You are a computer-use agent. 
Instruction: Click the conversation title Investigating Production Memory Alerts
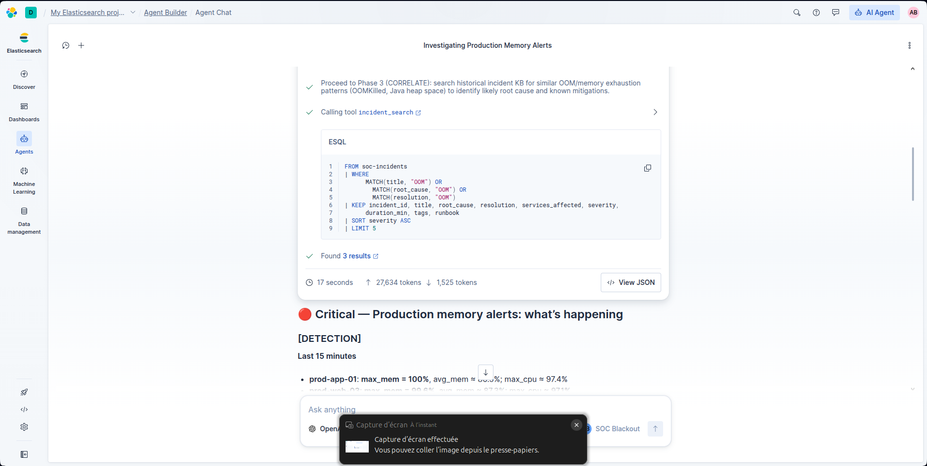pos(487,45)
